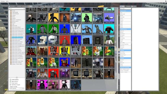Image resolution: width=167 pixels, height=94 pixels.
Task: Spawn the Traffic Strider NPC
Action: click(x=109, y=51)
